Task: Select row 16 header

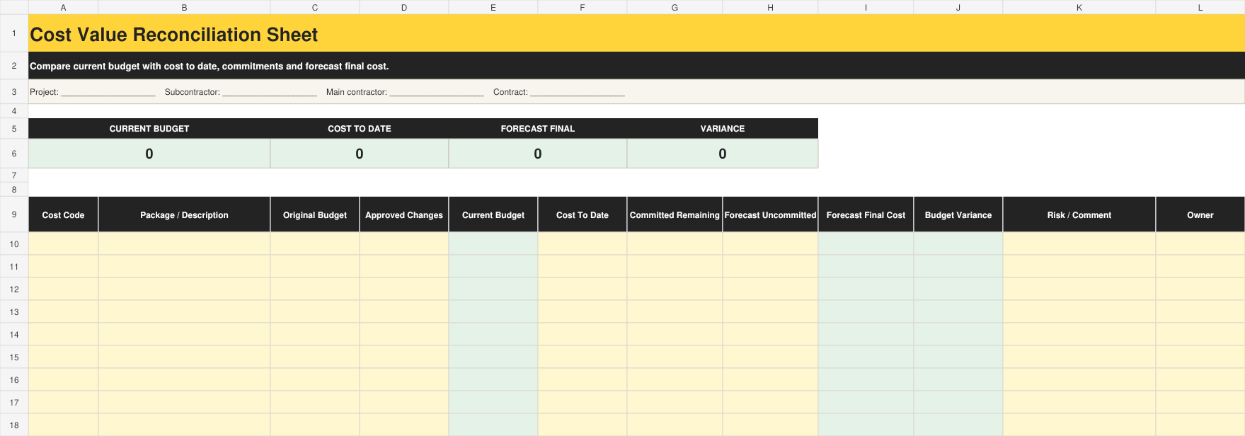Action: (x=14, y=379)
